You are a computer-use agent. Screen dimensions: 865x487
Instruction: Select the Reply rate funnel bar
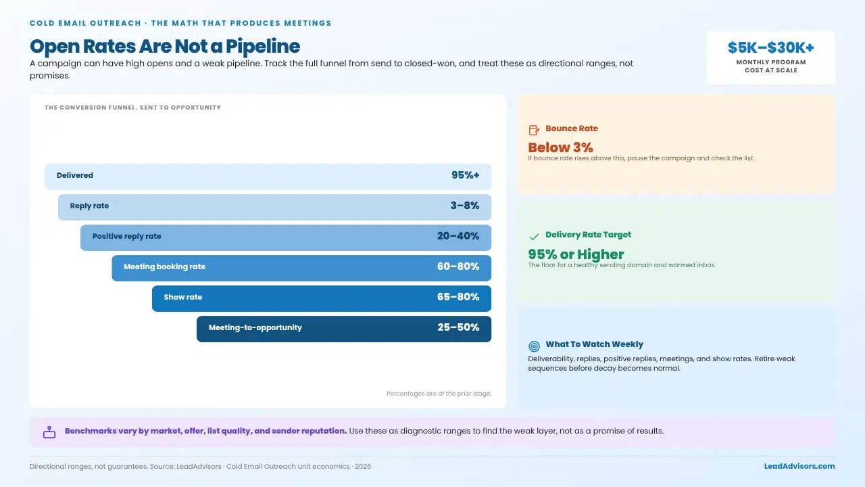(274, 207)
